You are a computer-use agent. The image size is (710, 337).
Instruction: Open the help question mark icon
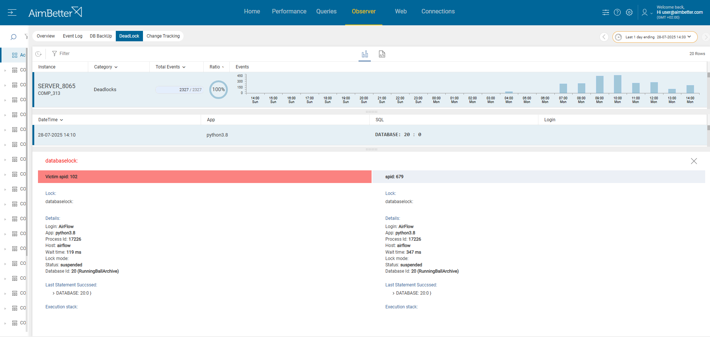[x=617, y=12]
